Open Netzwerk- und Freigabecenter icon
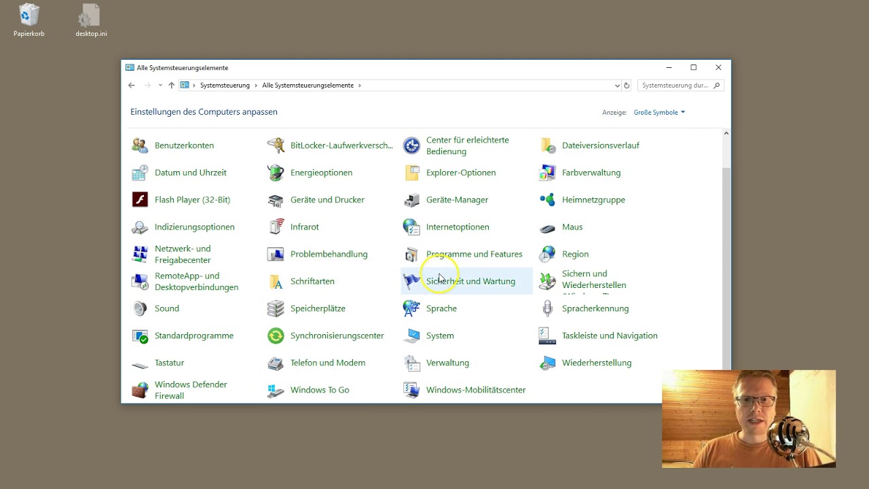 pos(140,254)
